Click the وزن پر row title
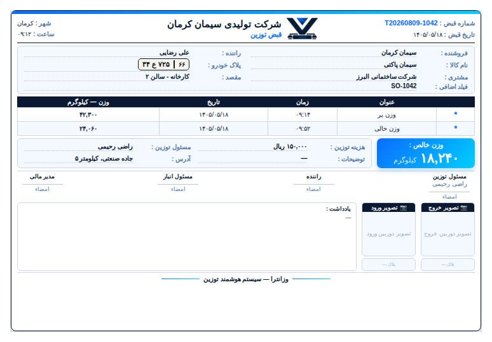492x342 pixels. (386, 115)
